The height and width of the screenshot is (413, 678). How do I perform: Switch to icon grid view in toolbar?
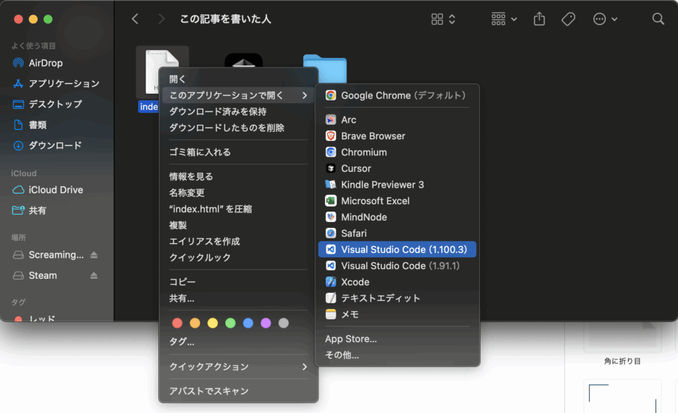[x=437, y=19]
